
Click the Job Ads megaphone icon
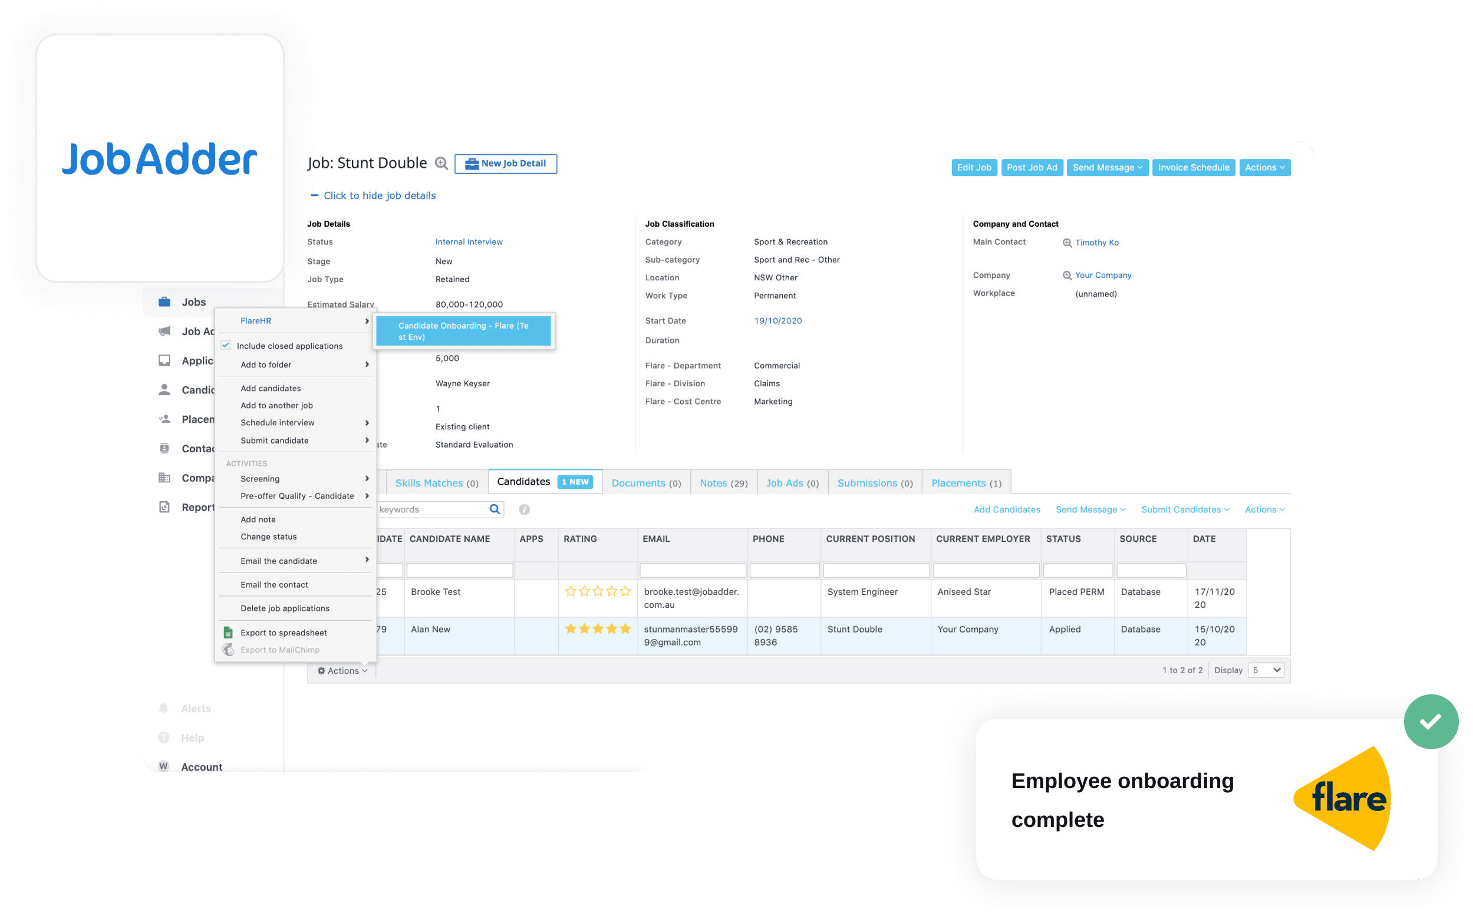[164, 331]
